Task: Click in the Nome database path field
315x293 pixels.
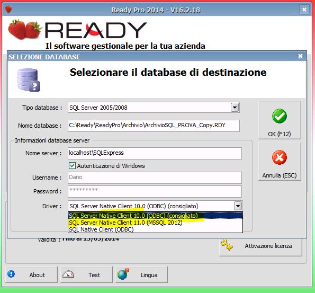Action: [x=154, y=126]
